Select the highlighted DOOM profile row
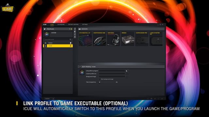 click(58, 46)
